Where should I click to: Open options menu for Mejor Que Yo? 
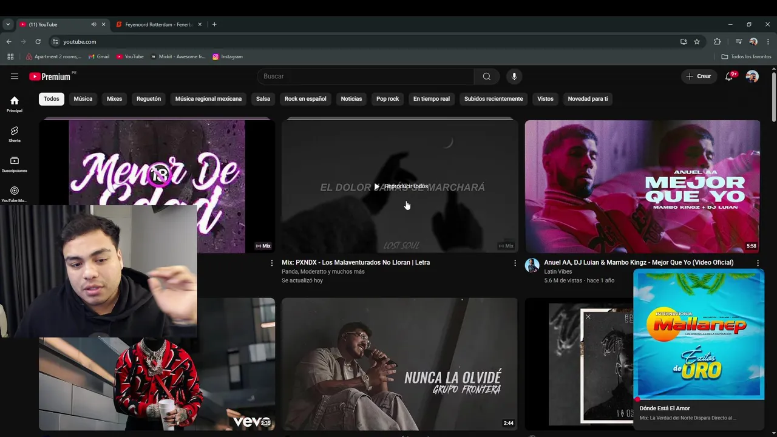758,263
